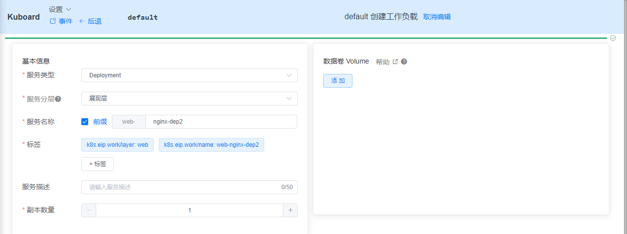Click 添加 to add a volume

pyautogui.click(x=338, y=81)
